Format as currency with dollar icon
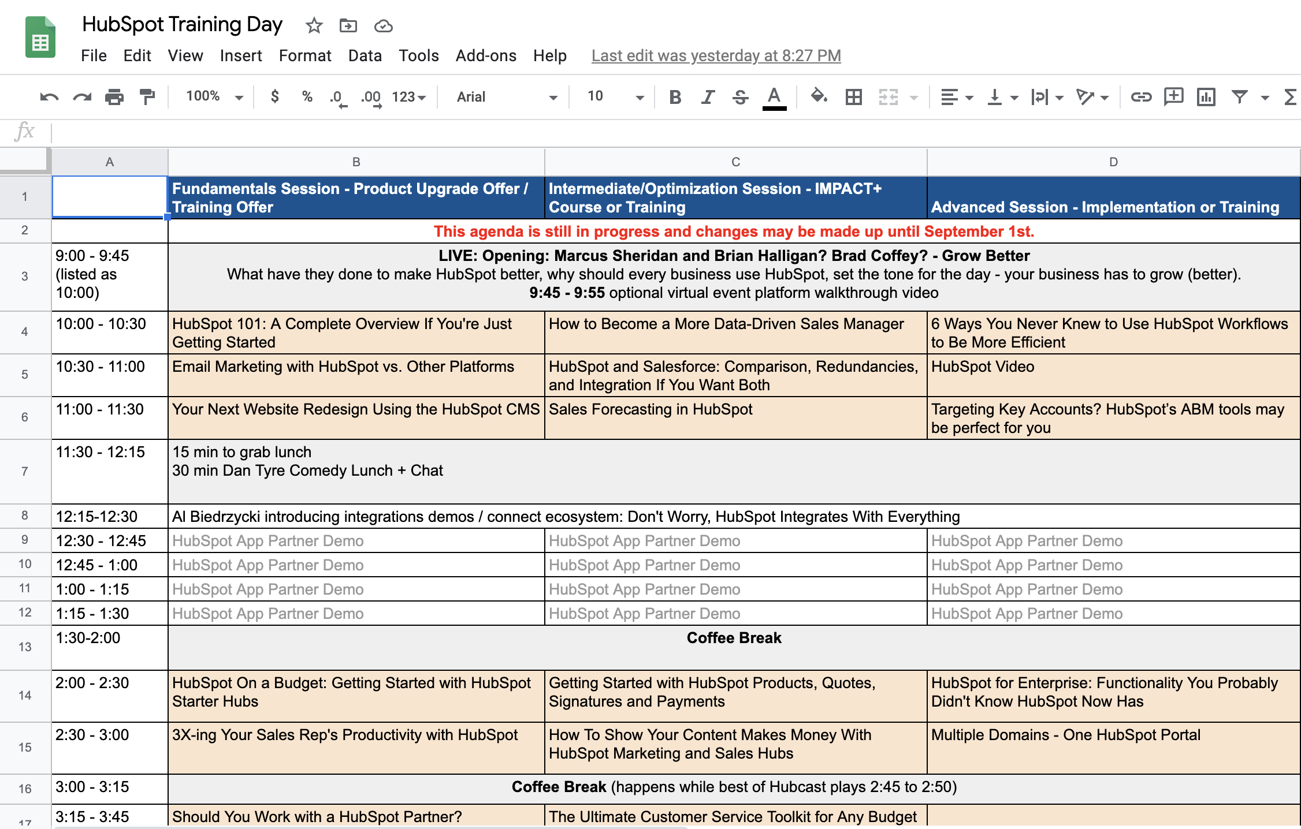Screen dimensions: 1301x829 tap(275, 96)
